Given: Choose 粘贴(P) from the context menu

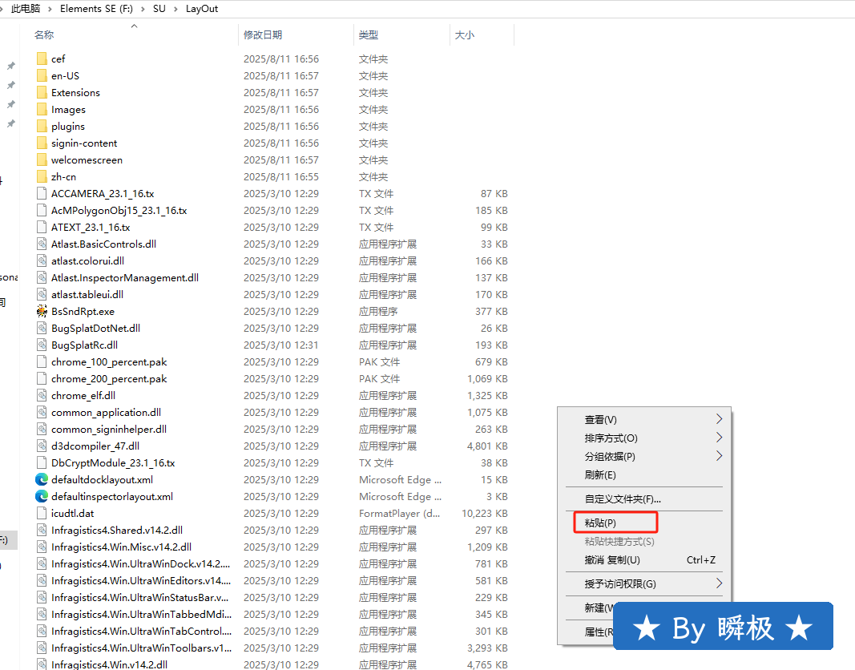Looking at the screenshot, I should (600, 523).
